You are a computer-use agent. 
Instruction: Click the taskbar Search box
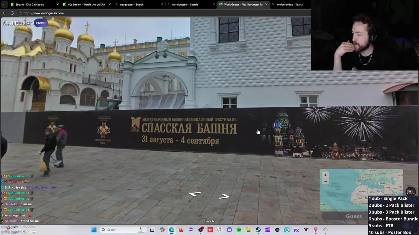[x=123, y=230]
